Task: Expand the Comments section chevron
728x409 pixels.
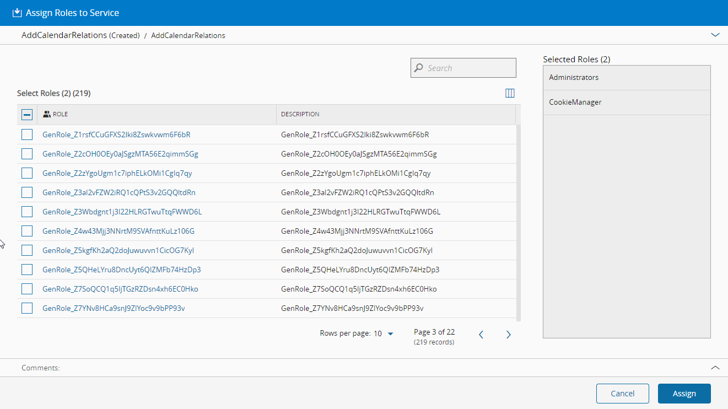Action: point(715,368)
